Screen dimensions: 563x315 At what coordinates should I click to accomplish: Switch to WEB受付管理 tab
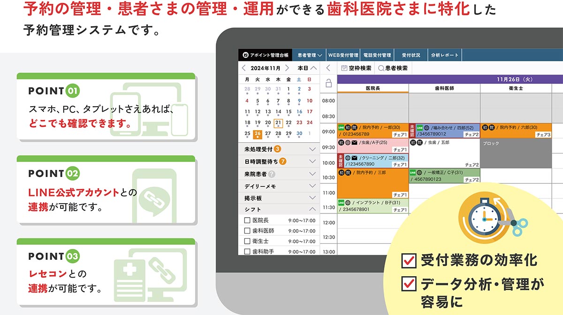343,55
